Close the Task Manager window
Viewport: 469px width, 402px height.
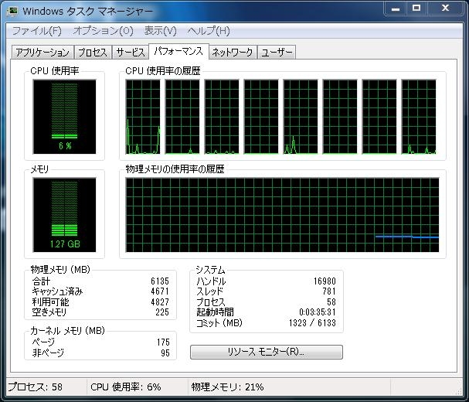tap(445, 9)
